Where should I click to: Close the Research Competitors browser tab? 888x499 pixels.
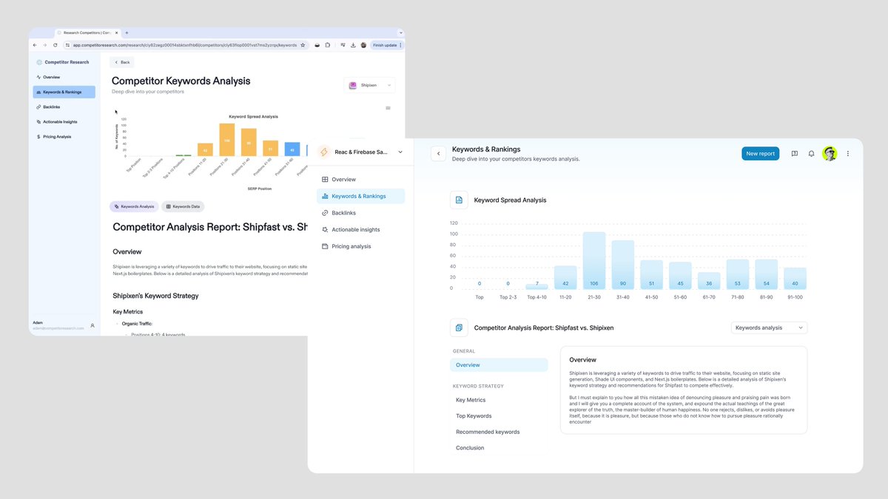117,33
